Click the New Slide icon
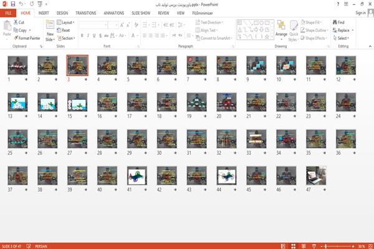Screen dimensions: 374x249 click(50, 25)
